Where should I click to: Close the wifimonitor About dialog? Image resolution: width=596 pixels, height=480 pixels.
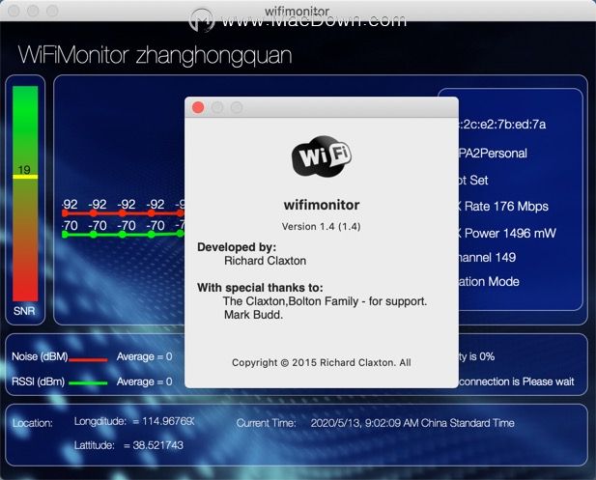click(x=198, y=107)
